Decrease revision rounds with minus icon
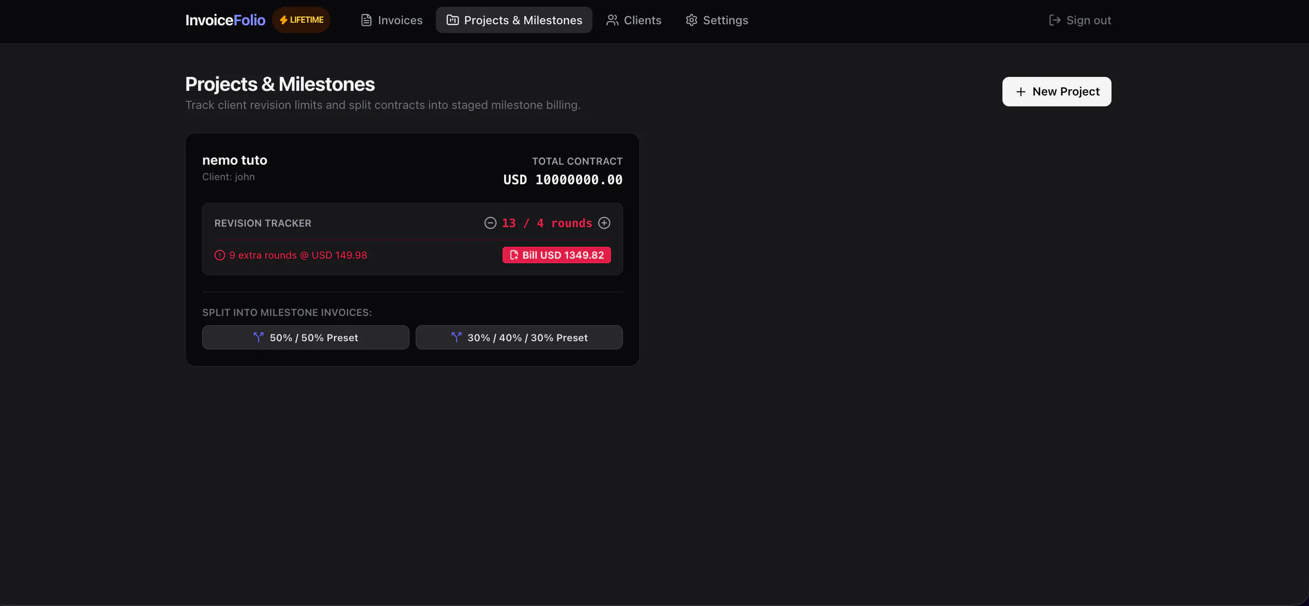 [490, 223]
